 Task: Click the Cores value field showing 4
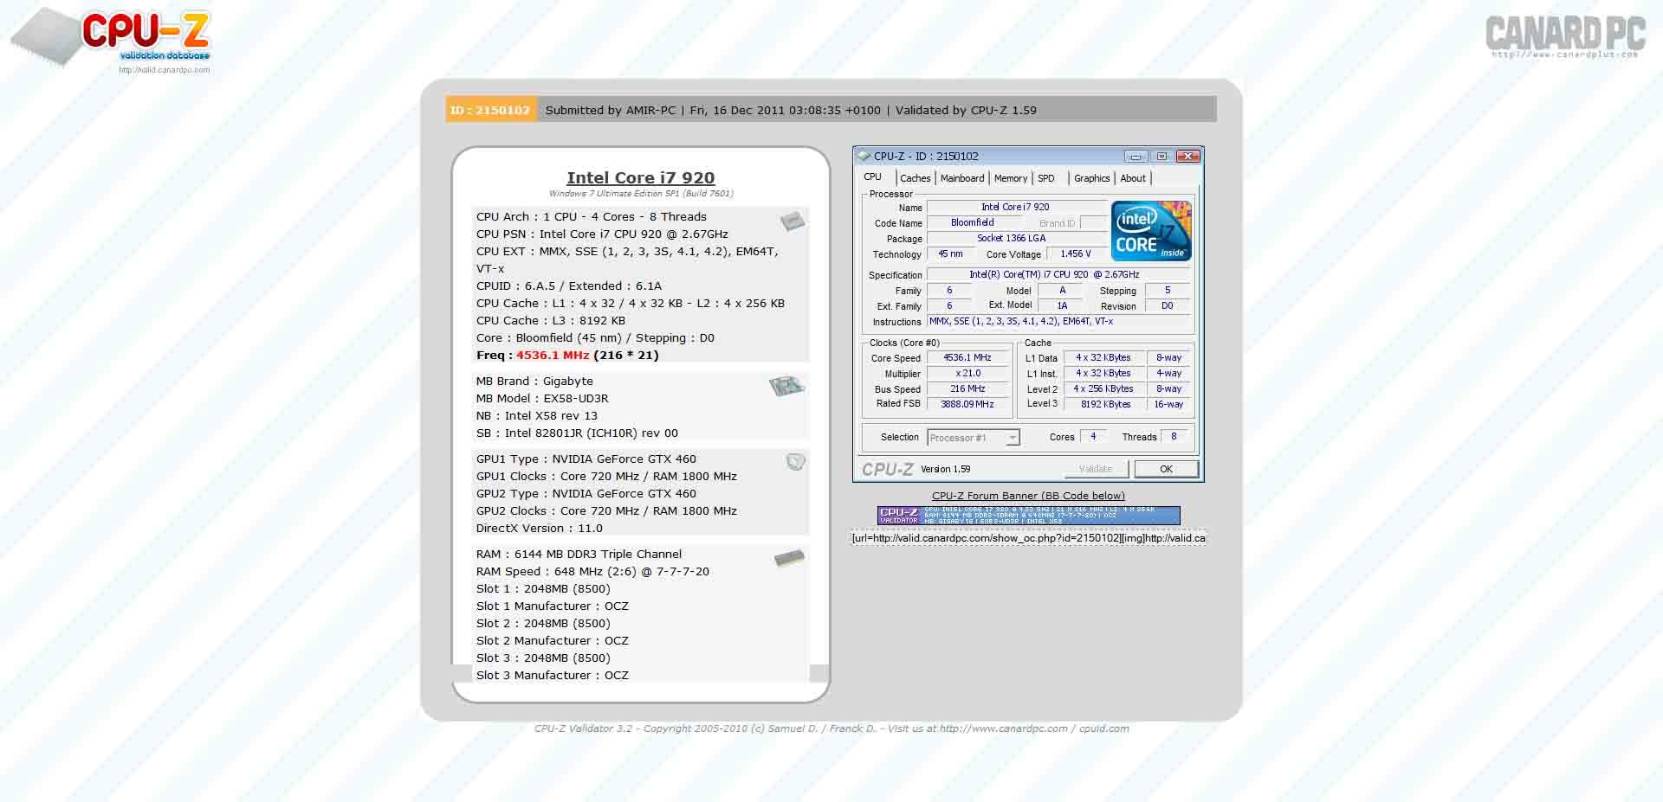click(x=1093, y=437)
